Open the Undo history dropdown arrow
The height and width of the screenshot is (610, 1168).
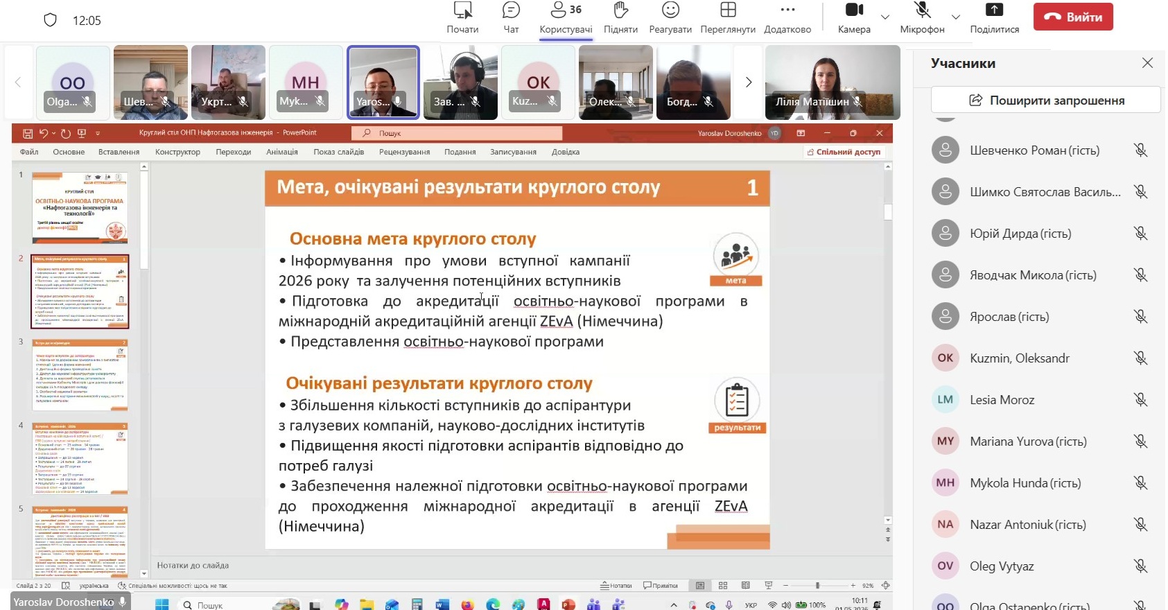[x=53, y=133]
